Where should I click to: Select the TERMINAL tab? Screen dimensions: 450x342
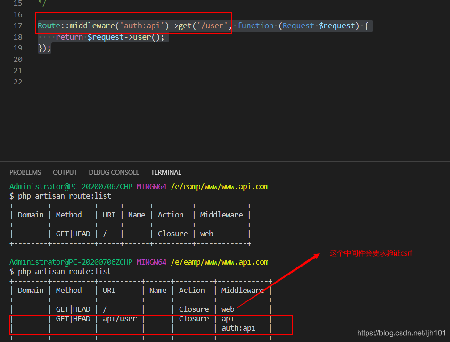click(x=166, y=172)
